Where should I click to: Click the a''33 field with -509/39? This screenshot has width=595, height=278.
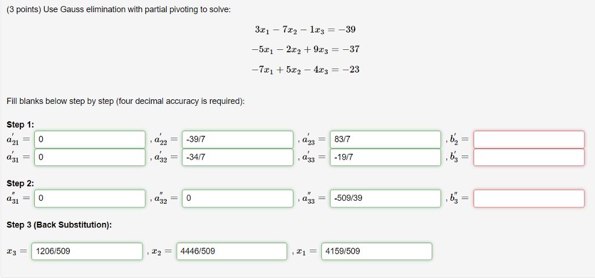pyautogui.click(x=386, y=198)
